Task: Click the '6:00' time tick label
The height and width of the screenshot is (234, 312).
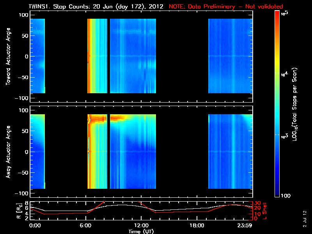Action: [85, 226]
